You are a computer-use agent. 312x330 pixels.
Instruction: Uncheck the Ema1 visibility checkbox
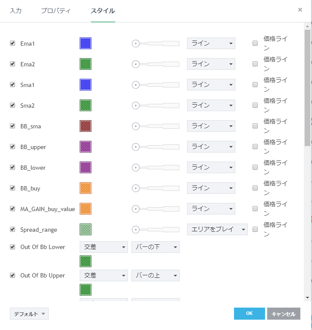click(x=12, y=44)
